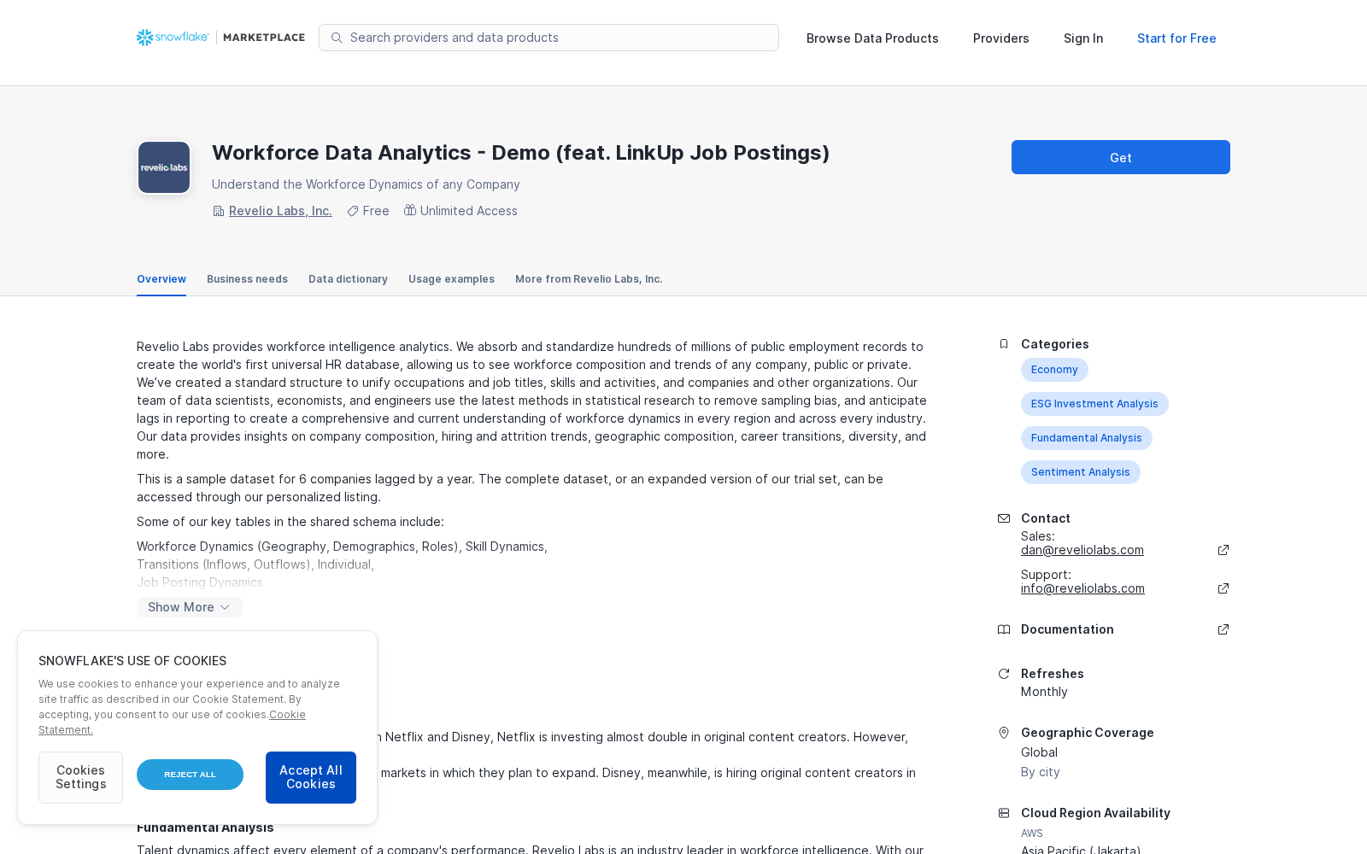
Task: Click the provider building icon
Action: point(218,211)
